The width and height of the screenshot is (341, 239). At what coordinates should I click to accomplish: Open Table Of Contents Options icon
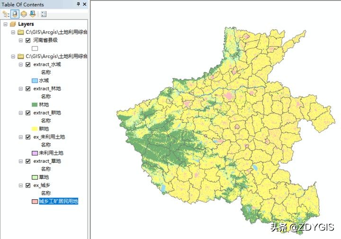pos(44,14)
